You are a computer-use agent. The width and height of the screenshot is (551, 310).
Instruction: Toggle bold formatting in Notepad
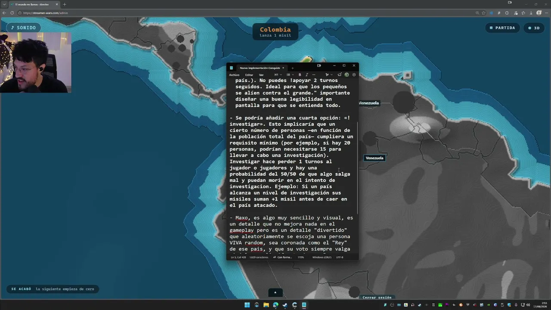click(x=300, y=75)
